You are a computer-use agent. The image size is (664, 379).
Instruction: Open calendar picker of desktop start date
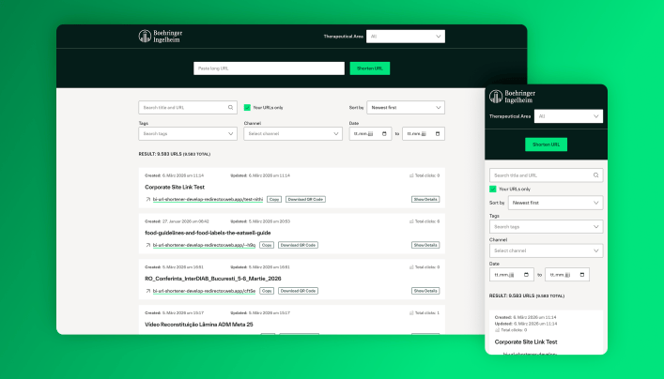[x=384, y=133]
